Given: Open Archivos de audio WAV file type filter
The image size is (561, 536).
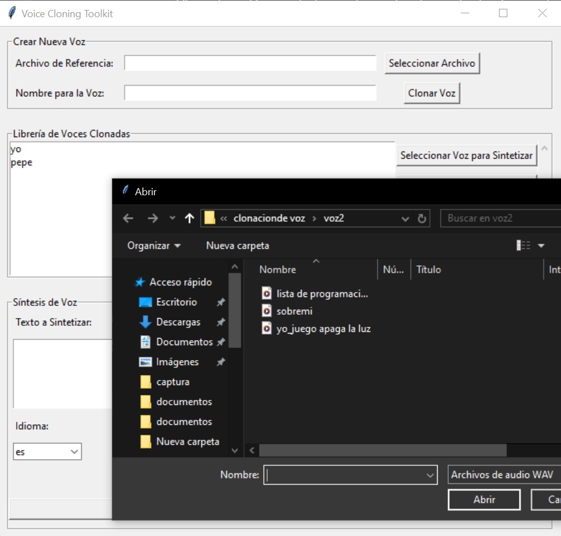Looking at the screenshot, I should pos(504,475).
